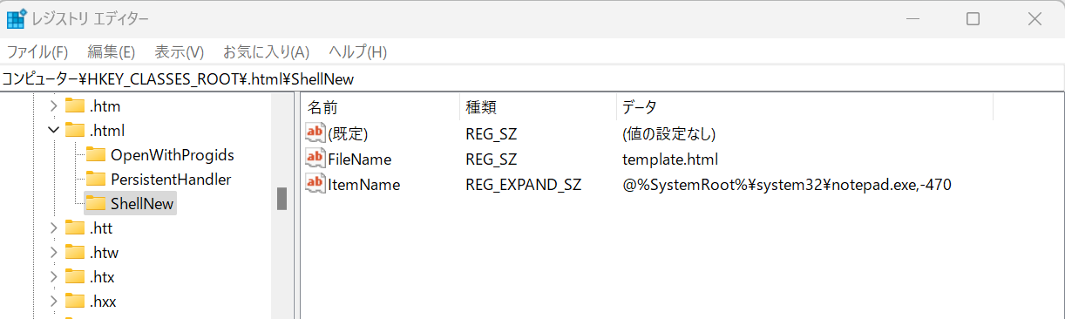
Task: Select the ItemName value name
Action: [x=364, y=185]
